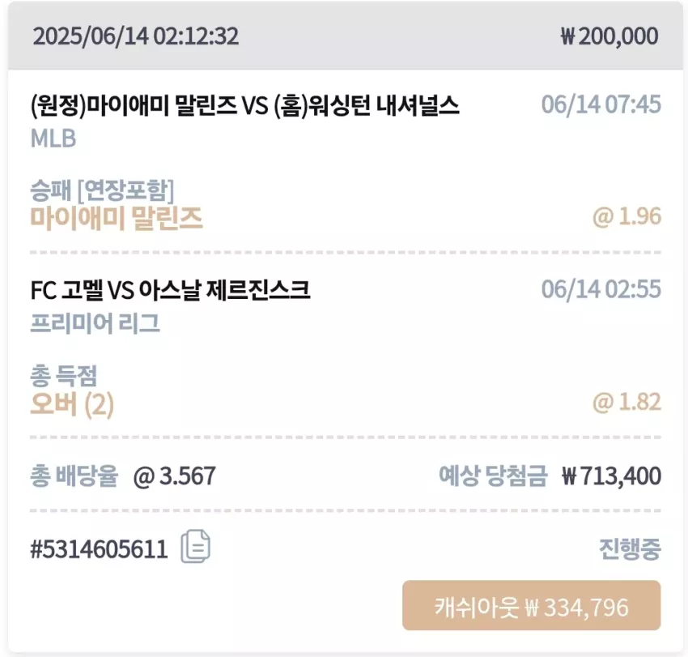
Task: Click the total odds @ 3.567
Action: coord(174,476)
